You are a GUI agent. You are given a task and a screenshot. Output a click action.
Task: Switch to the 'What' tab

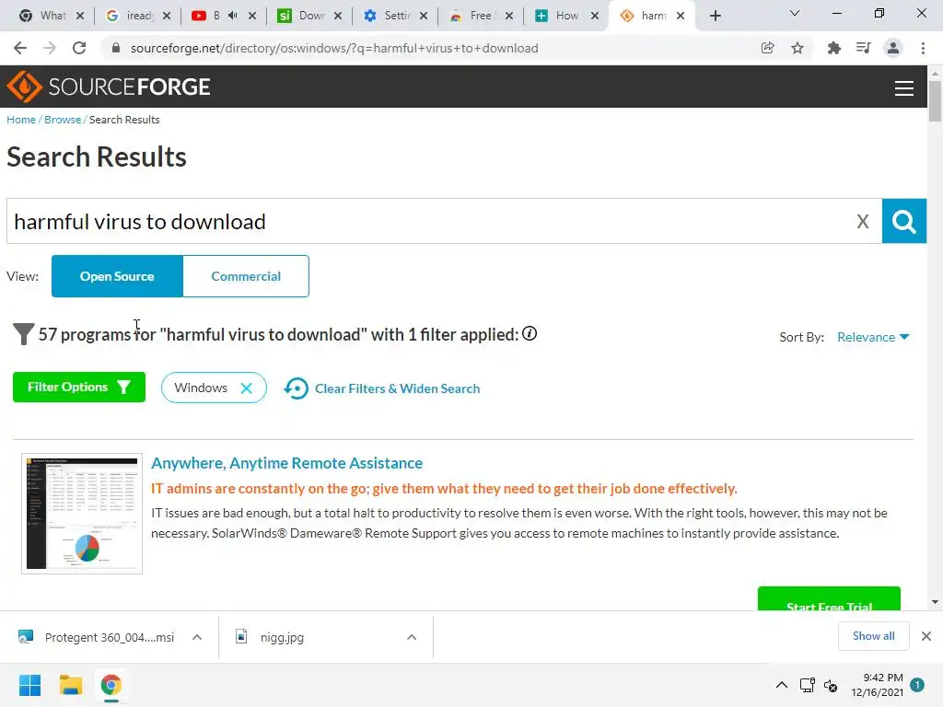(x=51, y=16)
